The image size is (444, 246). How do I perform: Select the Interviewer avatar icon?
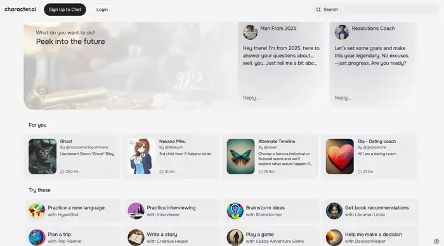pyautogui.click(x=136, y=211)
